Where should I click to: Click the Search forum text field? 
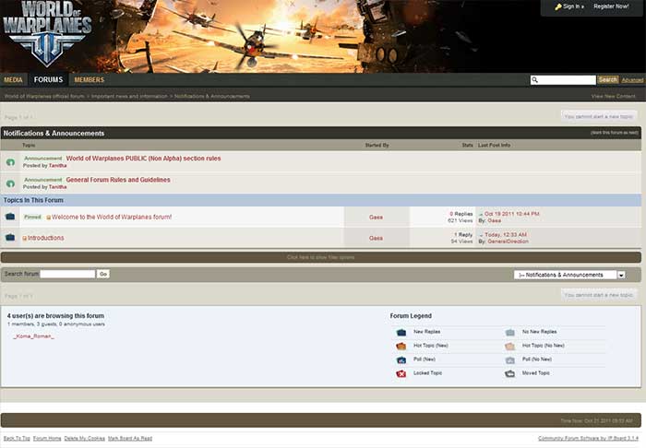click(x=67, y=274)
